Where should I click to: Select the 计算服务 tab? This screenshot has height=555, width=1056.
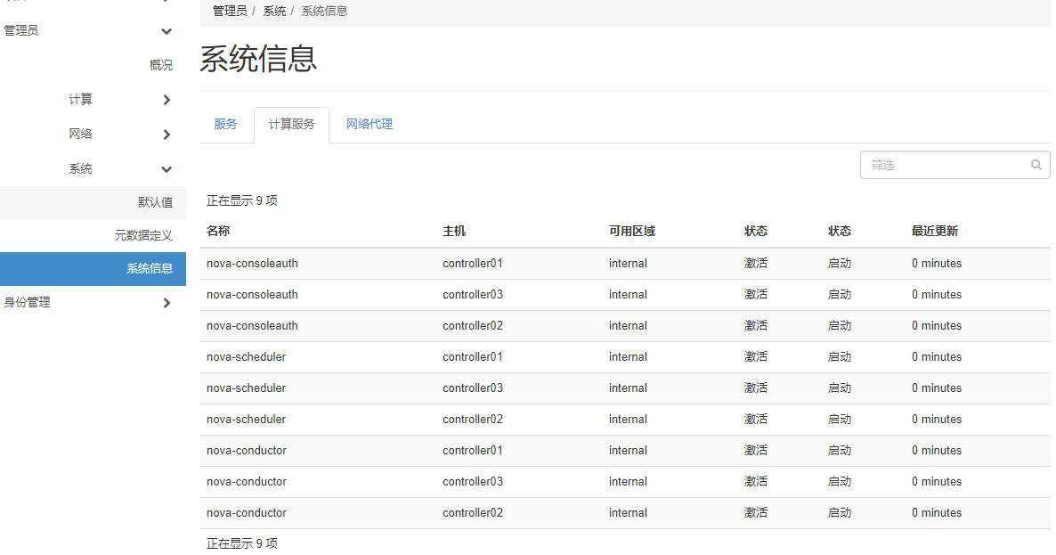coord(291,125)
